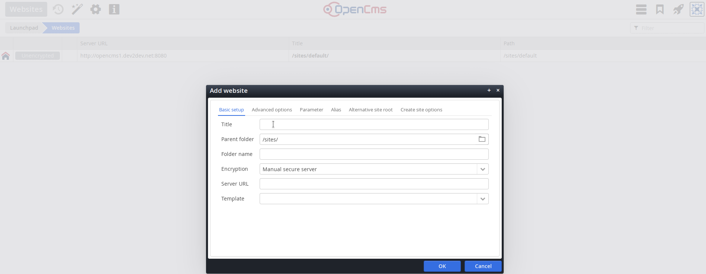Close the Add website dialog
The width and height of the screenshot is (706, 274).
(x=498, y=90)
